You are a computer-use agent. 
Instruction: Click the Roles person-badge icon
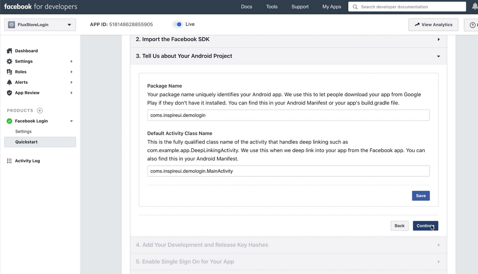[10, 72]
